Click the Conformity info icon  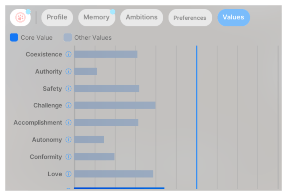coord(68,157)
